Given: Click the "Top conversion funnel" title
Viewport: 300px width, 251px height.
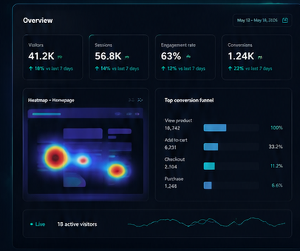Looking at the screenshot, I should click(x=189, y=100).
